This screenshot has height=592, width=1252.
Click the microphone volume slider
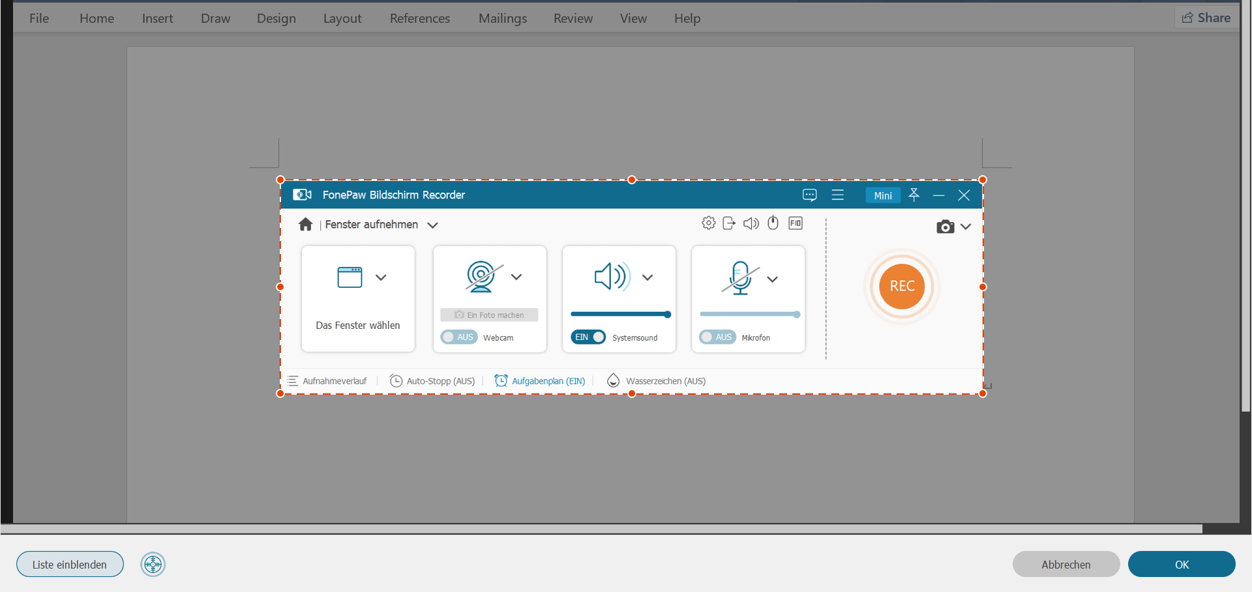pos(750,315)
